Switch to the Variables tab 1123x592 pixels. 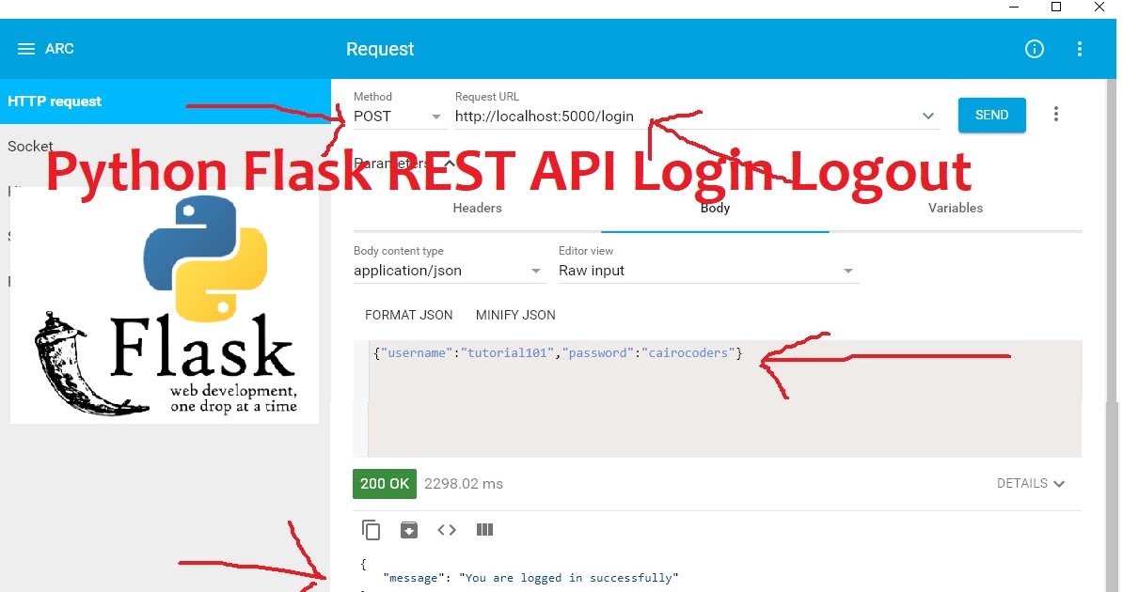point(956,208)
